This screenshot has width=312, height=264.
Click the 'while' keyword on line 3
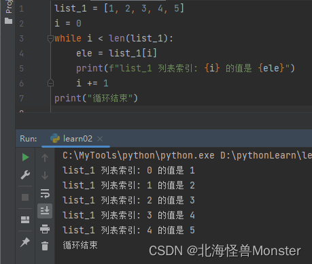click(68, 38)
